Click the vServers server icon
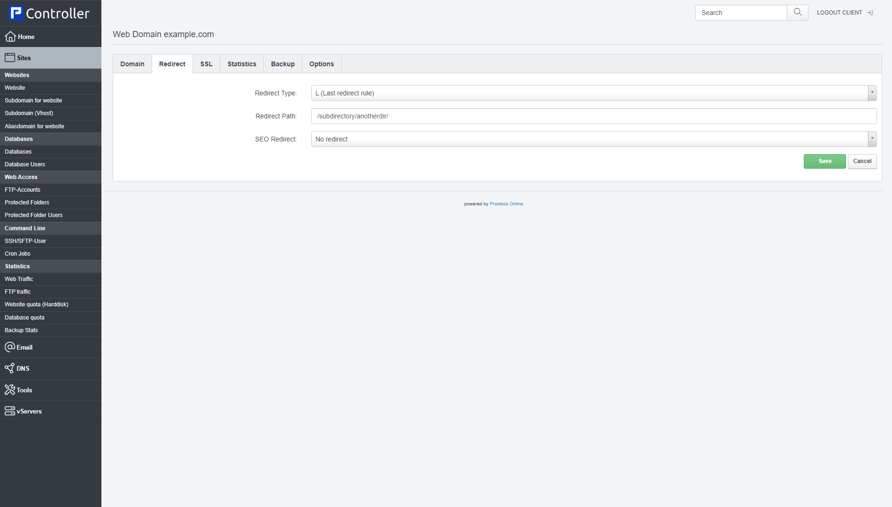Image resolution: width=892 pixels, height=507 pixels. [10, 411]
